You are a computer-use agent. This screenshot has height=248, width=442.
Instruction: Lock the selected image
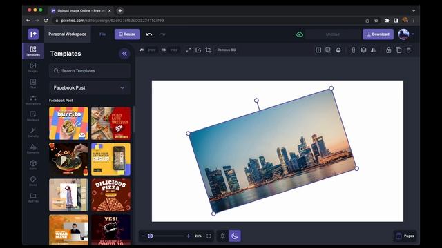click(x=388, y=50)
